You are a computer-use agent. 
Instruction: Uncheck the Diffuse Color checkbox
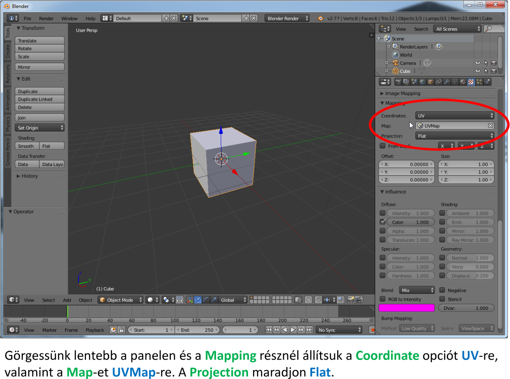(383, 222)
